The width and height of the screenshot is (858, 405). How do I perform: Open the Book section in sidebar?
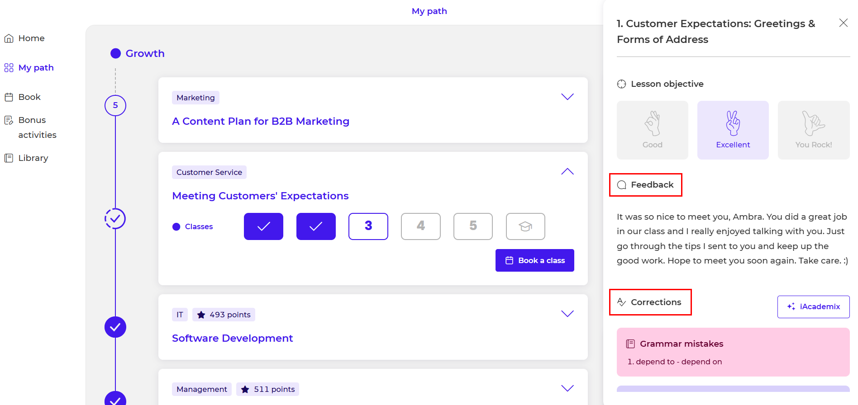23,97
